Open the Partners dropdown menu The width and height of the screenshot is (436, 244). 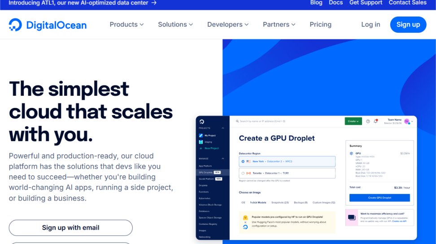tap(279, 25)
